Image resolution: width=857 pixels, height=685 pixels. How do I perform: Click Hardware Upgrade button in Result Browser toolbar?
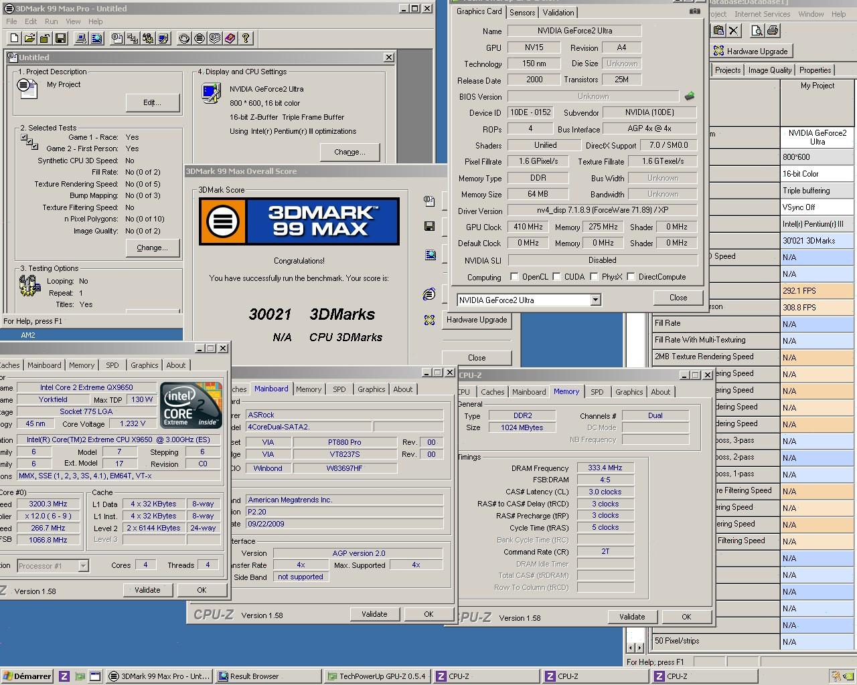click(x=751, y=51)
